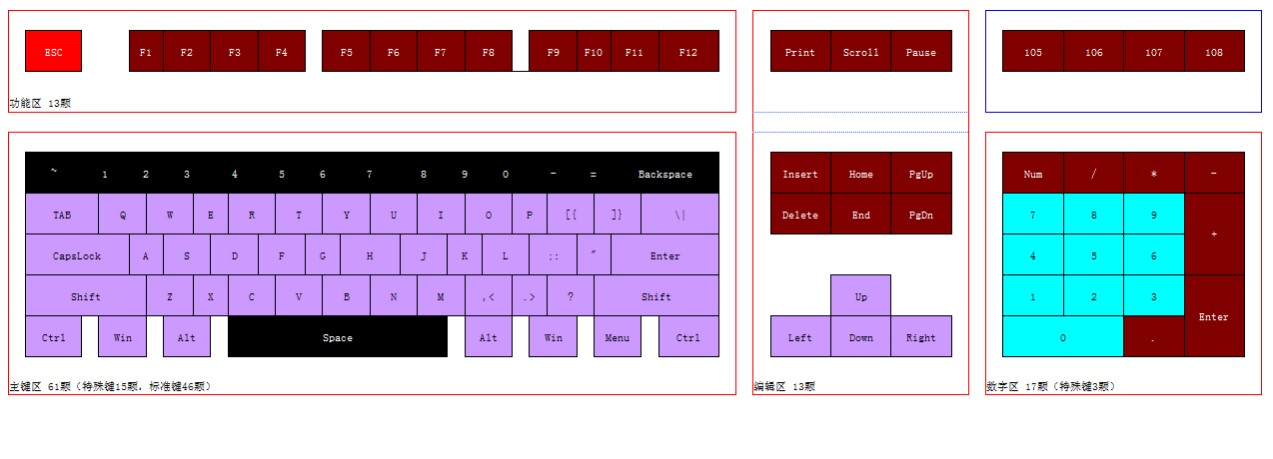
Task: Click the Delete key
Action: point(799,215)
